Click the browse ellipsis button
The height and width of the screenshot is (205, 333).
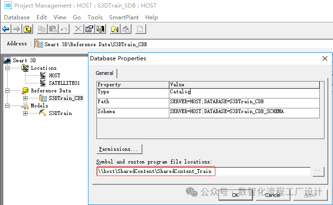318,172
